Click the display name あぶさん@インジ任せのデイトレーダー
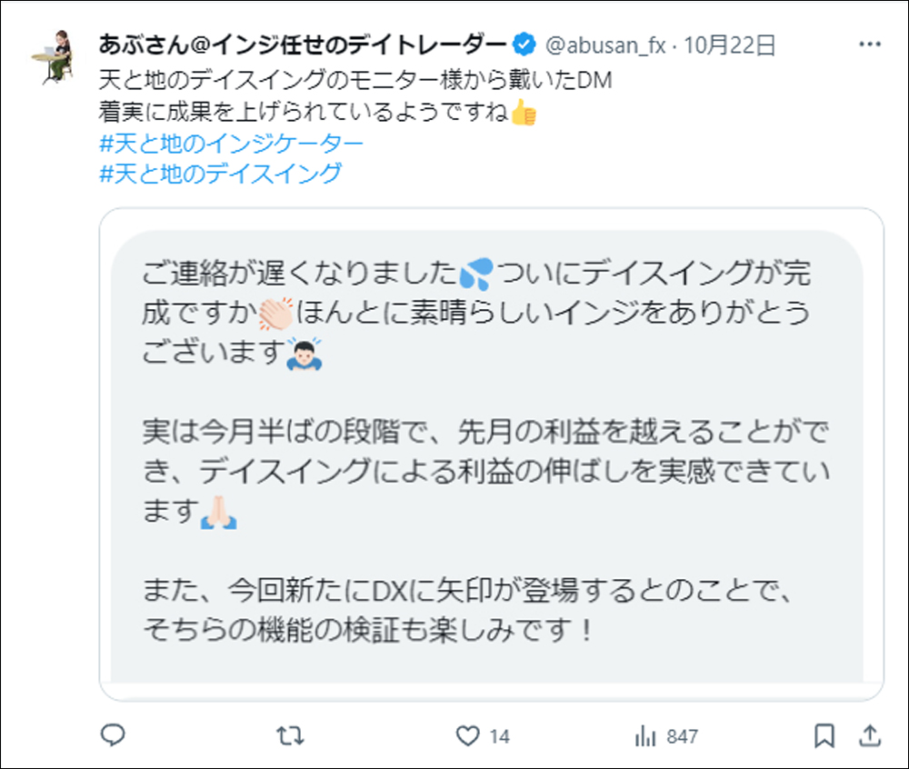 tap(301, 44)
